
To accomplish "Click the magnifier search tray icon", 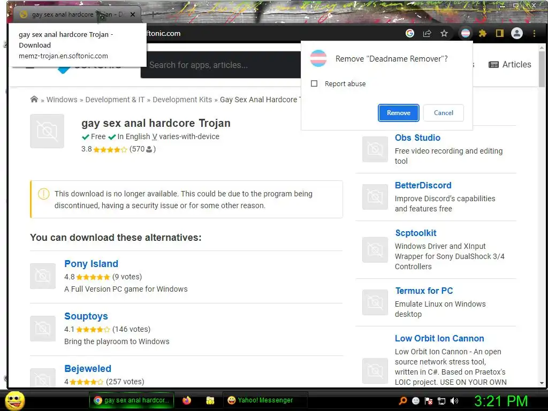I will [403, 400].
